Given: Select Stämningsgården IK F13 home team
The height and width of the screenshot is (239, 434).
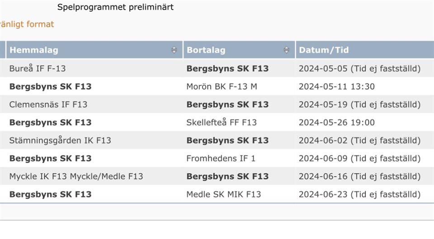Looking at the screenshot, I should (60, 140).
